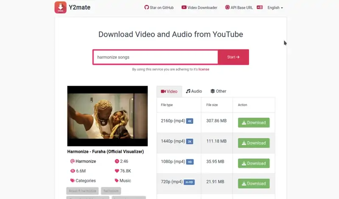
Task: Switch to the Video tab
Action: [169, 91]
